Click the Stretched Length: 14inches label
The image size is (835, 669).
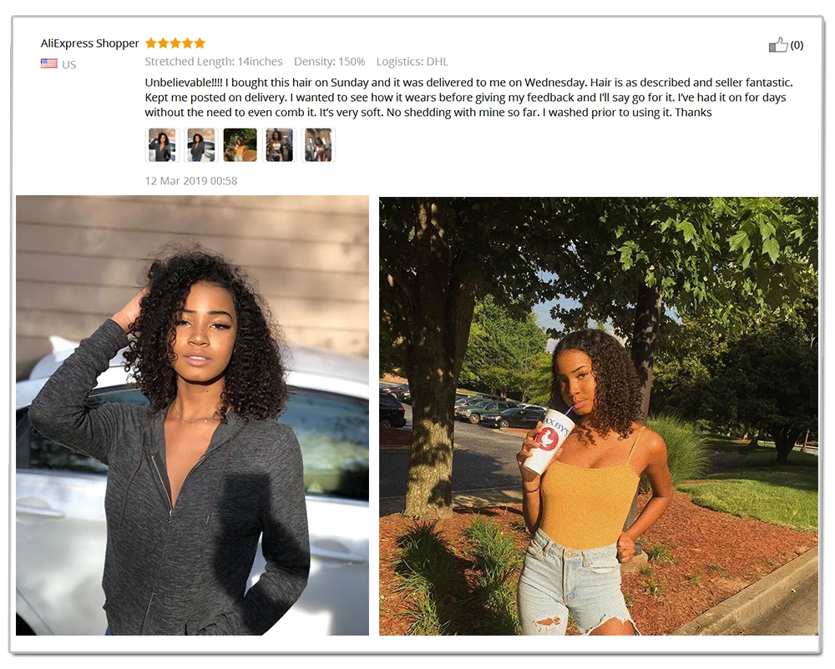coord(214,62)
